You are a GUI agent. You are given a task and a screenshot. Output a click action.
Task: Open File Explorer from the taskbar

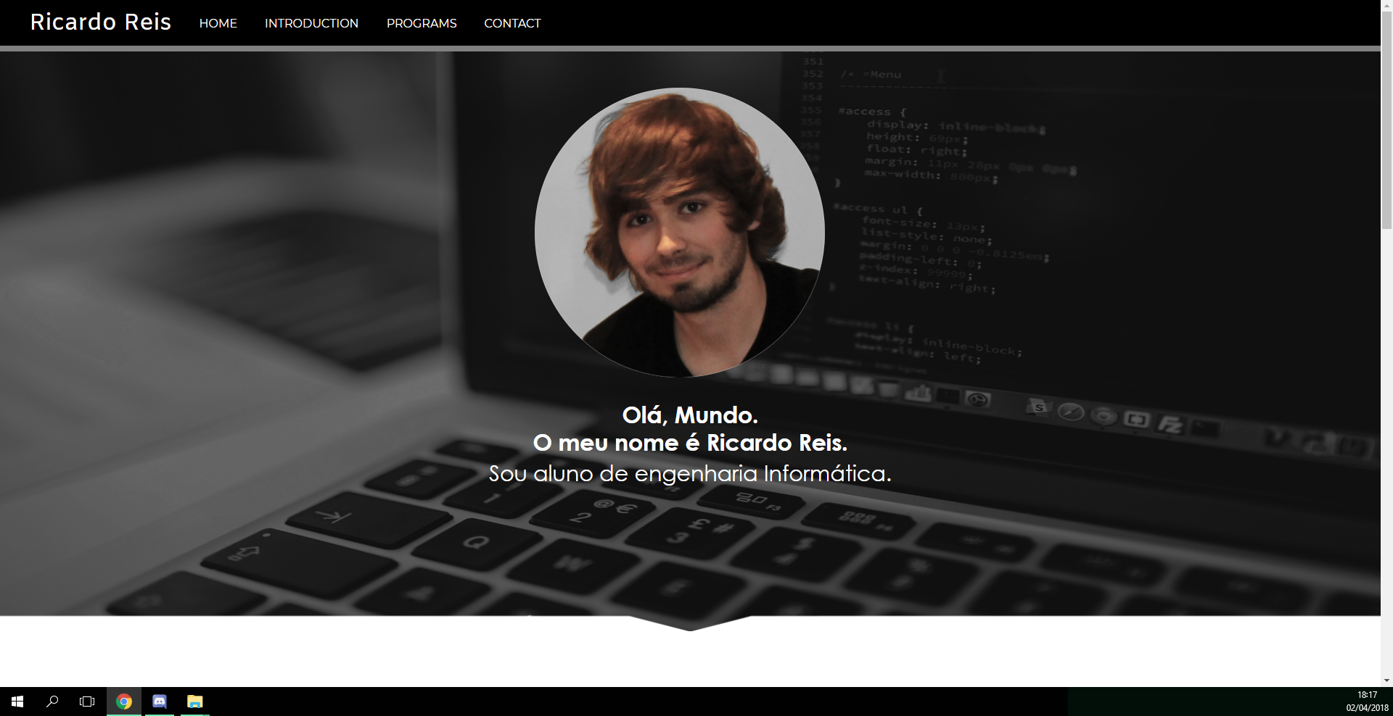click(194, 702)
